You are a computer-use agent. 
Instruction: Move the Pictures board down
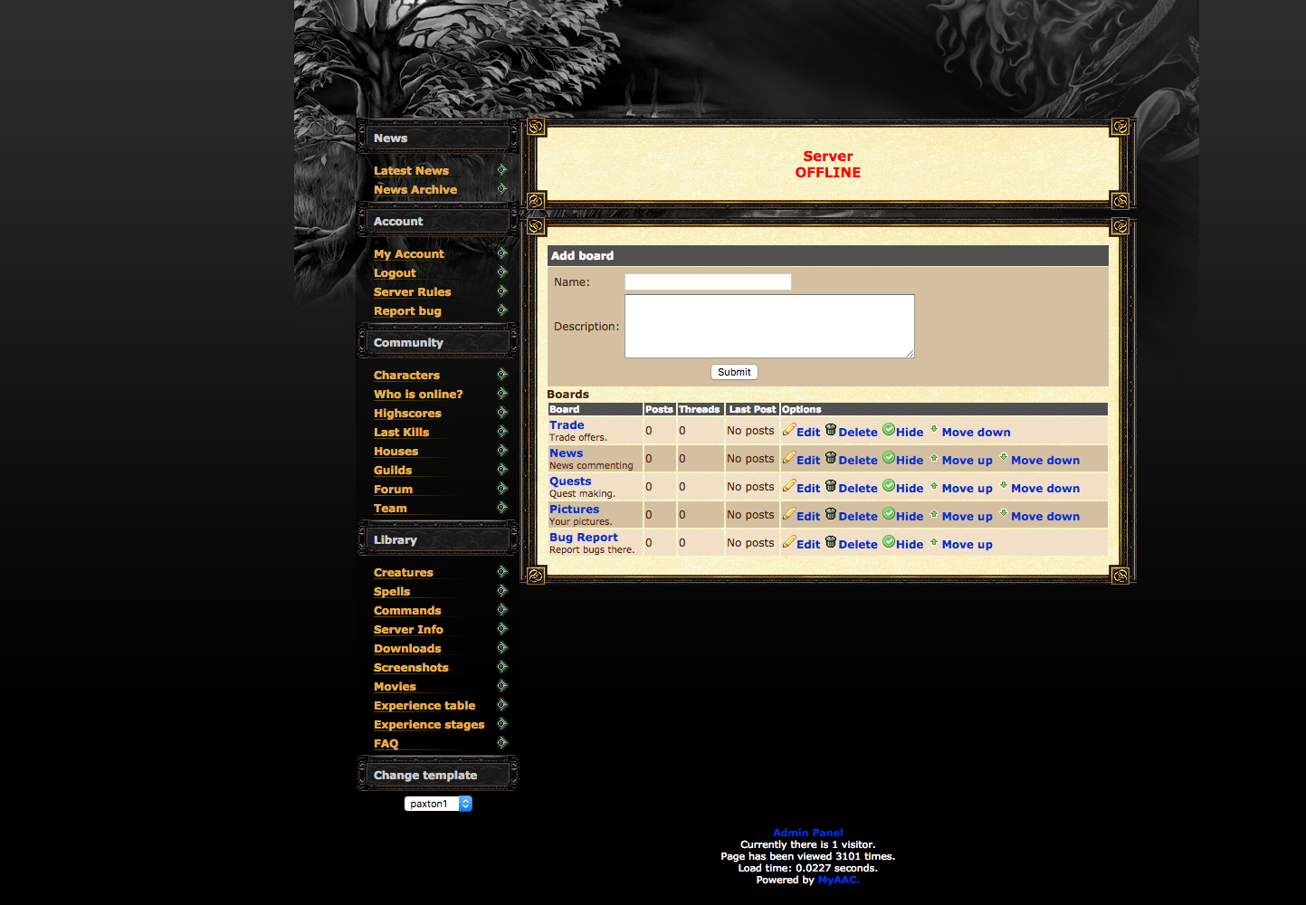(1044, 516)
